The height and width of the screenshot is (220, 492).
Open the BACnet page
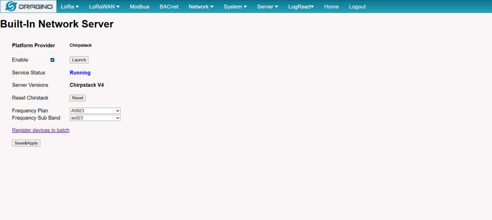(x=169, y=7)
